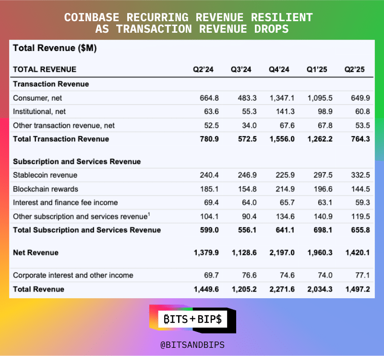Click total revenue value 1,497.2
Image resolution: width=384 pixels, height=356 pixels.
pyautogui.click(x=358, y=289)
